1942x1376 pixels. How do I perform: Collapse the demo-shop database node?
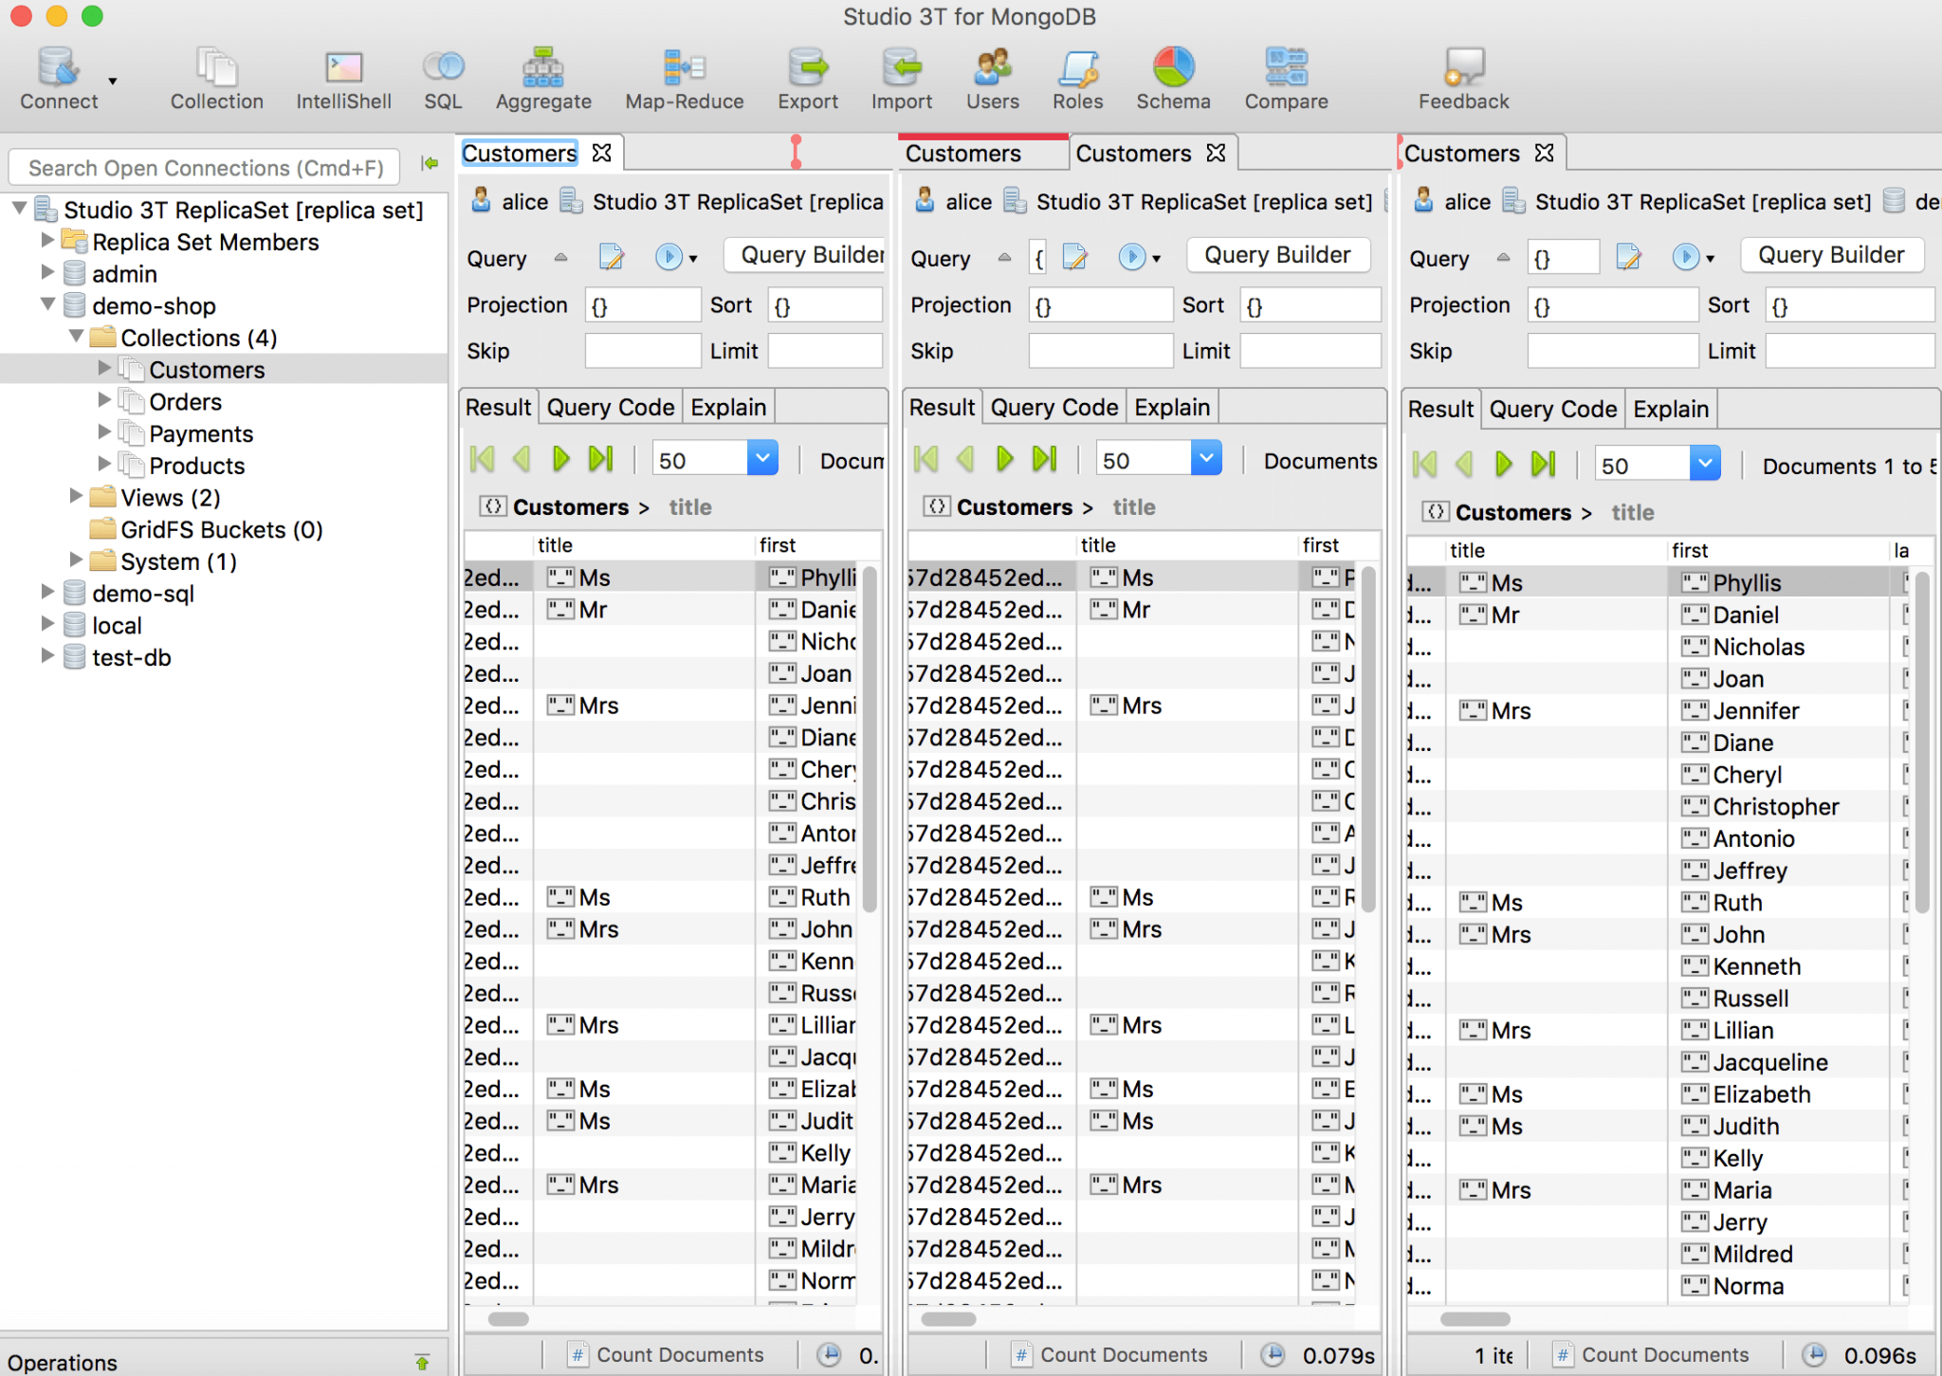[47, 305]
